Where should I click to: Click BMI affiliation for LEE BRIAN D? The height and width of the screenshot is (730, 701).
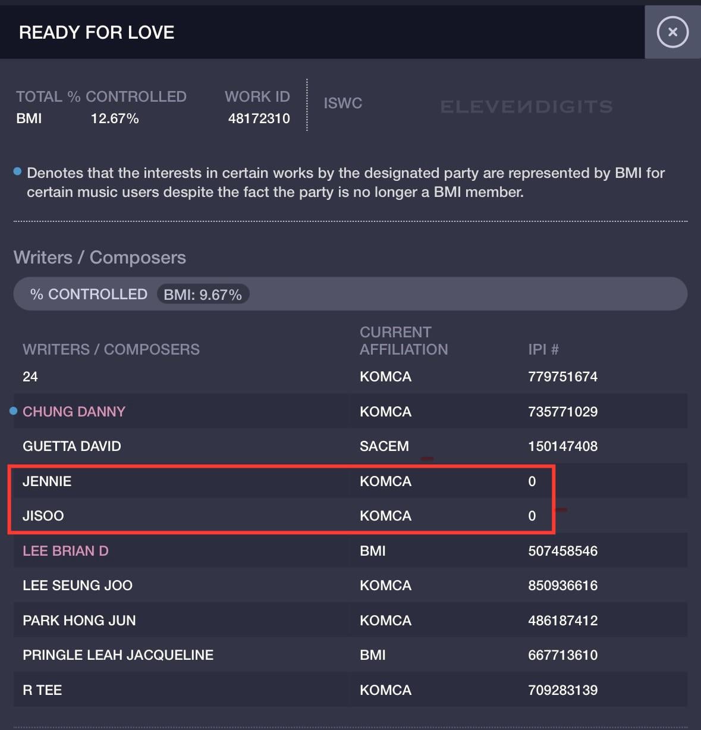pos(373,551)
